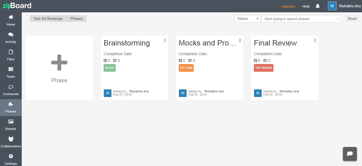Click the search phases input field
362x166 pixels.
(x=299, y=19)
